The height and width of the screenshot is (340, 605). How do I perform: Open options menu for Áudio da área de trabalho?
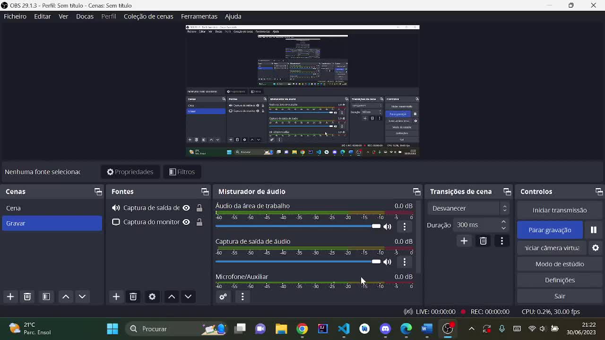(404, 227)
